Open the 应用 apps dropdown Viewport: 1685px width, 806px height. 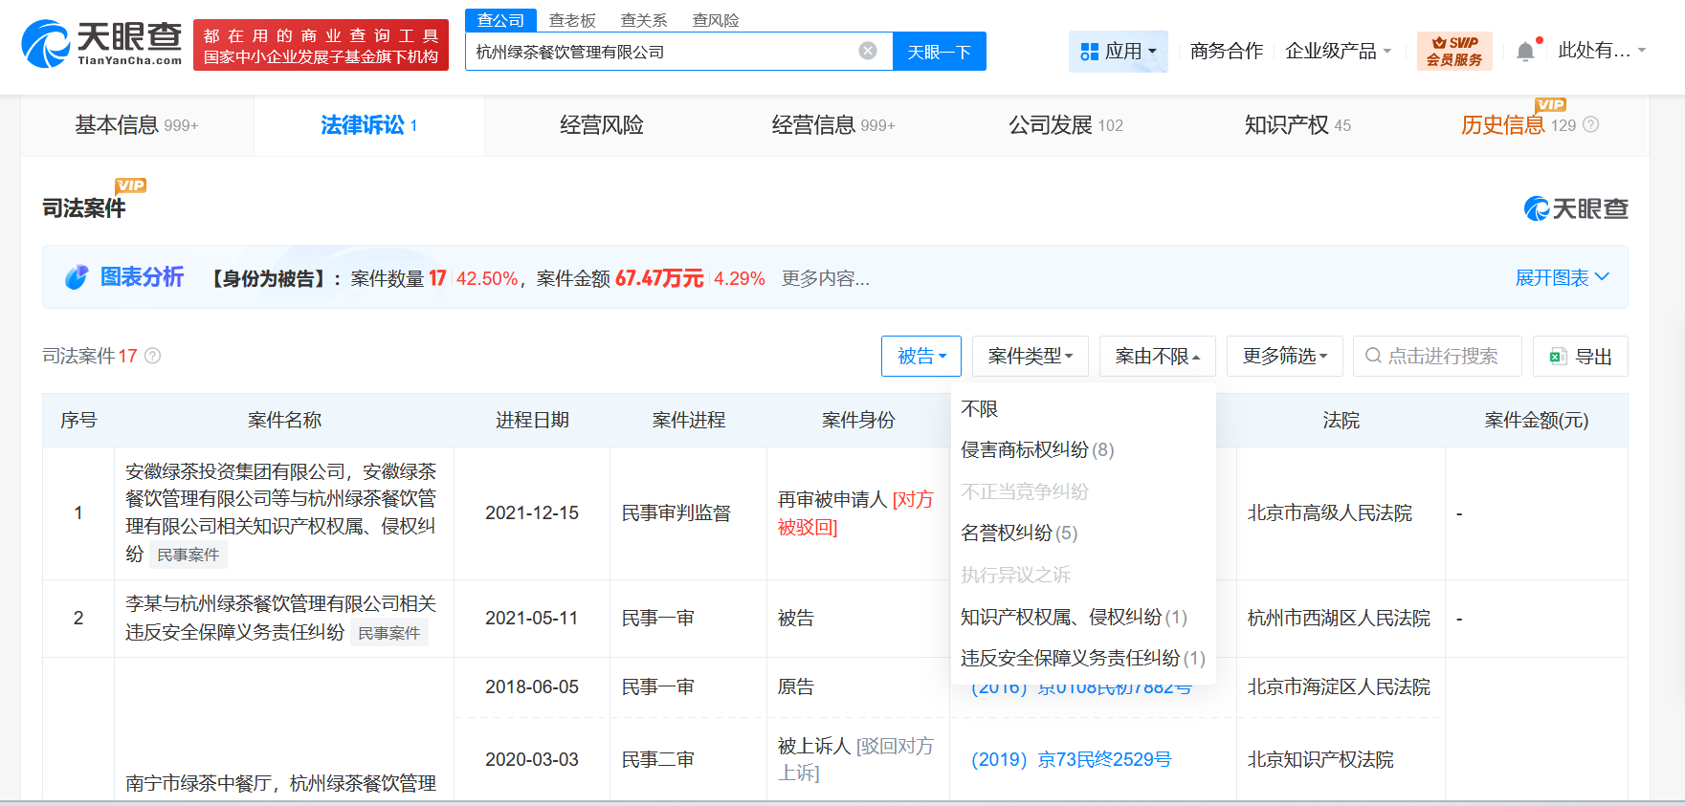[x=1118, y=52]
